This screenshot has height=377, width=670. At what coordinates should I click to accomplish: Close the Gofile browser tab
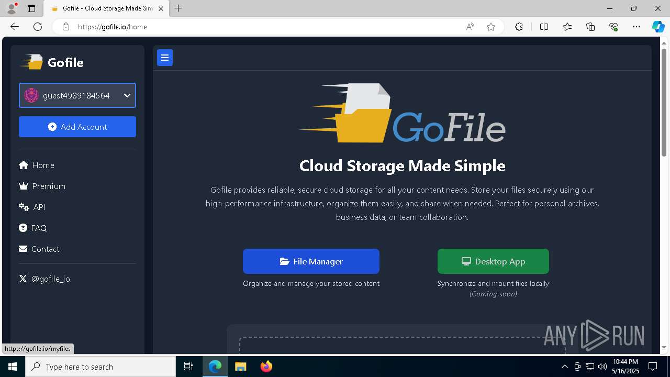tap(161, 8)
